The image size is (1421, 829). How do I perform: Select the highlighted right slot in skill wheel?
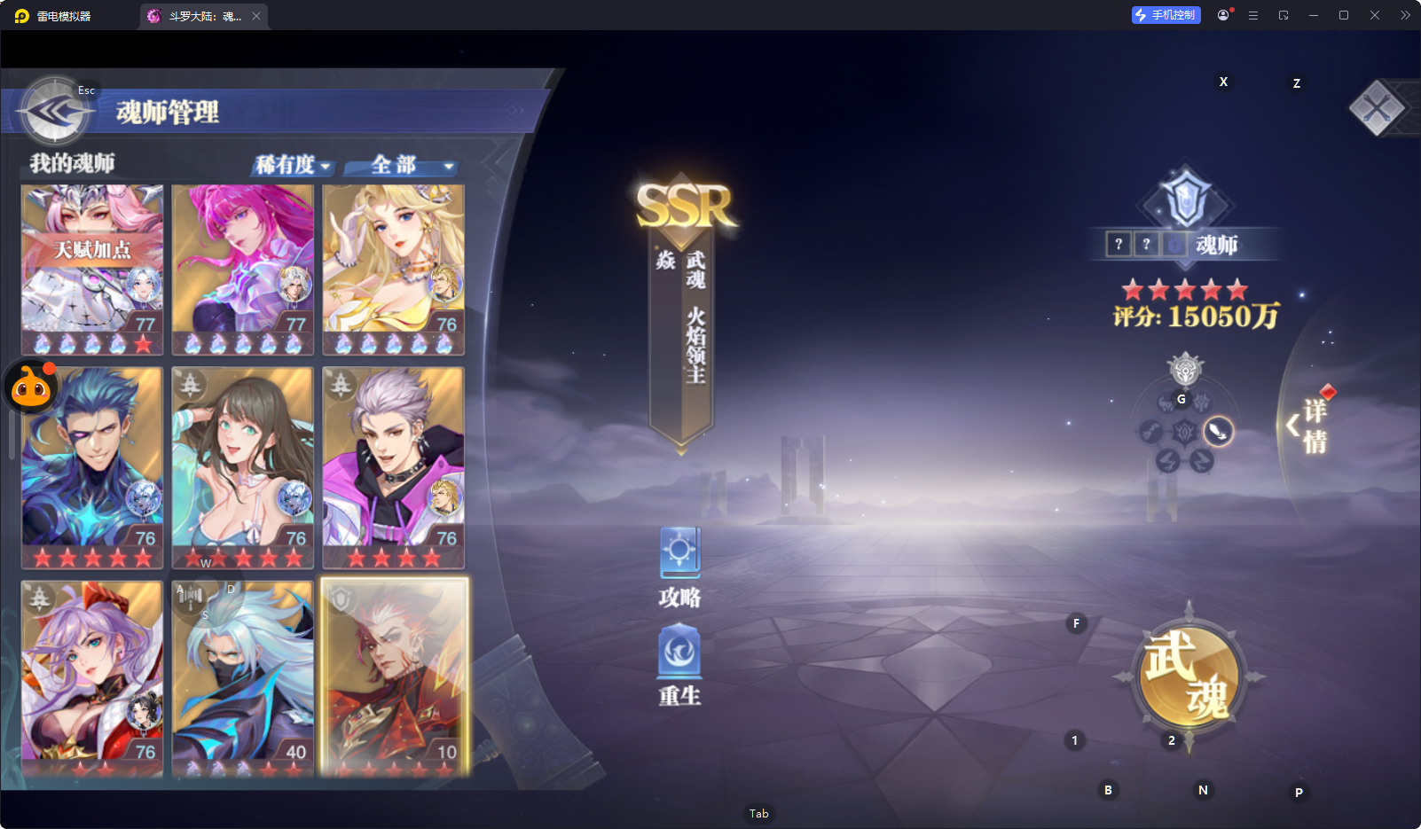click(x=1219, y=432)
